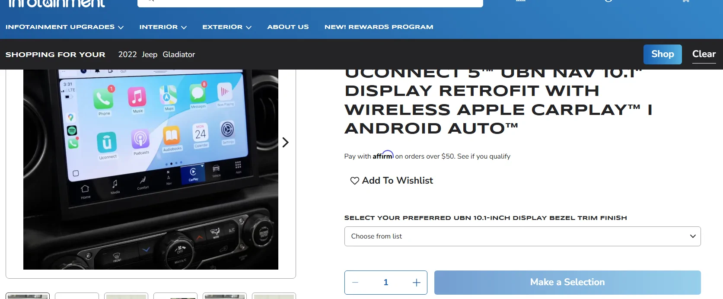Viewport: 723px width, 299px height.
Task: Click the heart wishlist icon
Action: point(354,181)
